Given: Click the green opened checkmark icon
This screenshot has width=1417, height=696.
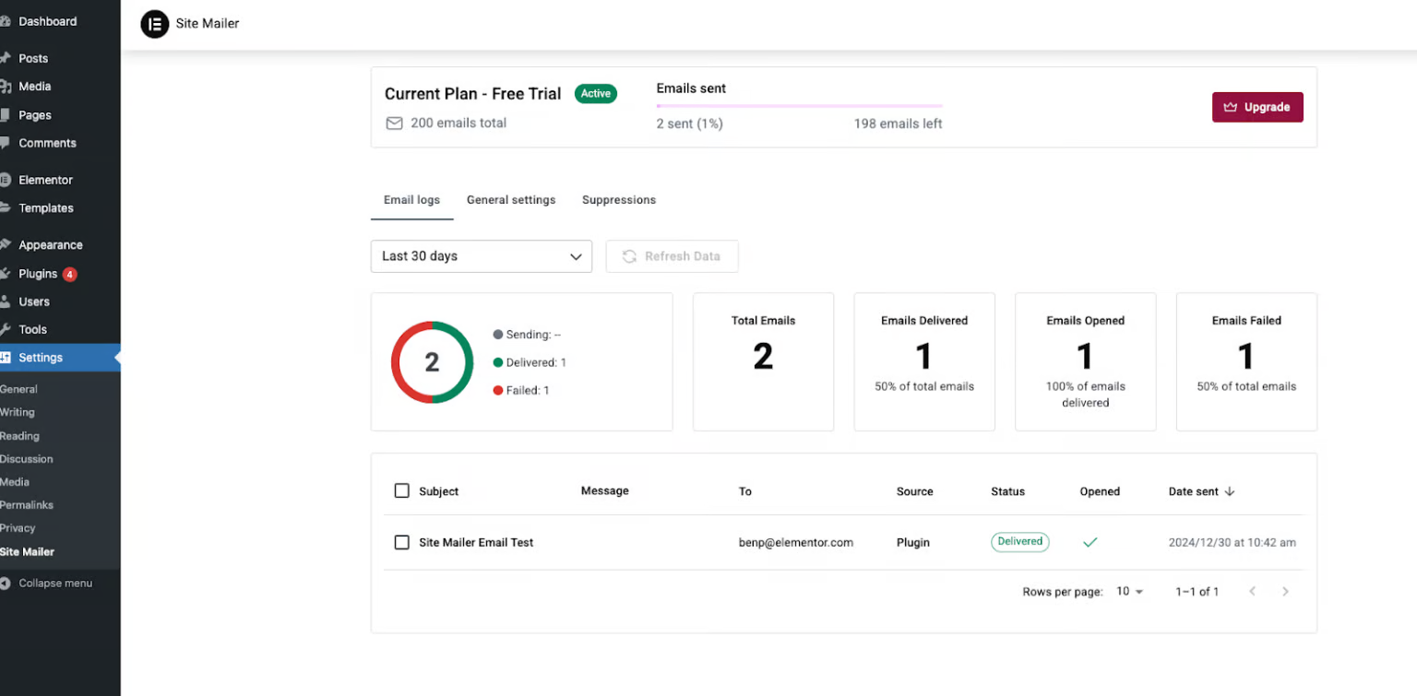Looking at the screenshot, I should pyautogui.click(x=1090, y=543).
